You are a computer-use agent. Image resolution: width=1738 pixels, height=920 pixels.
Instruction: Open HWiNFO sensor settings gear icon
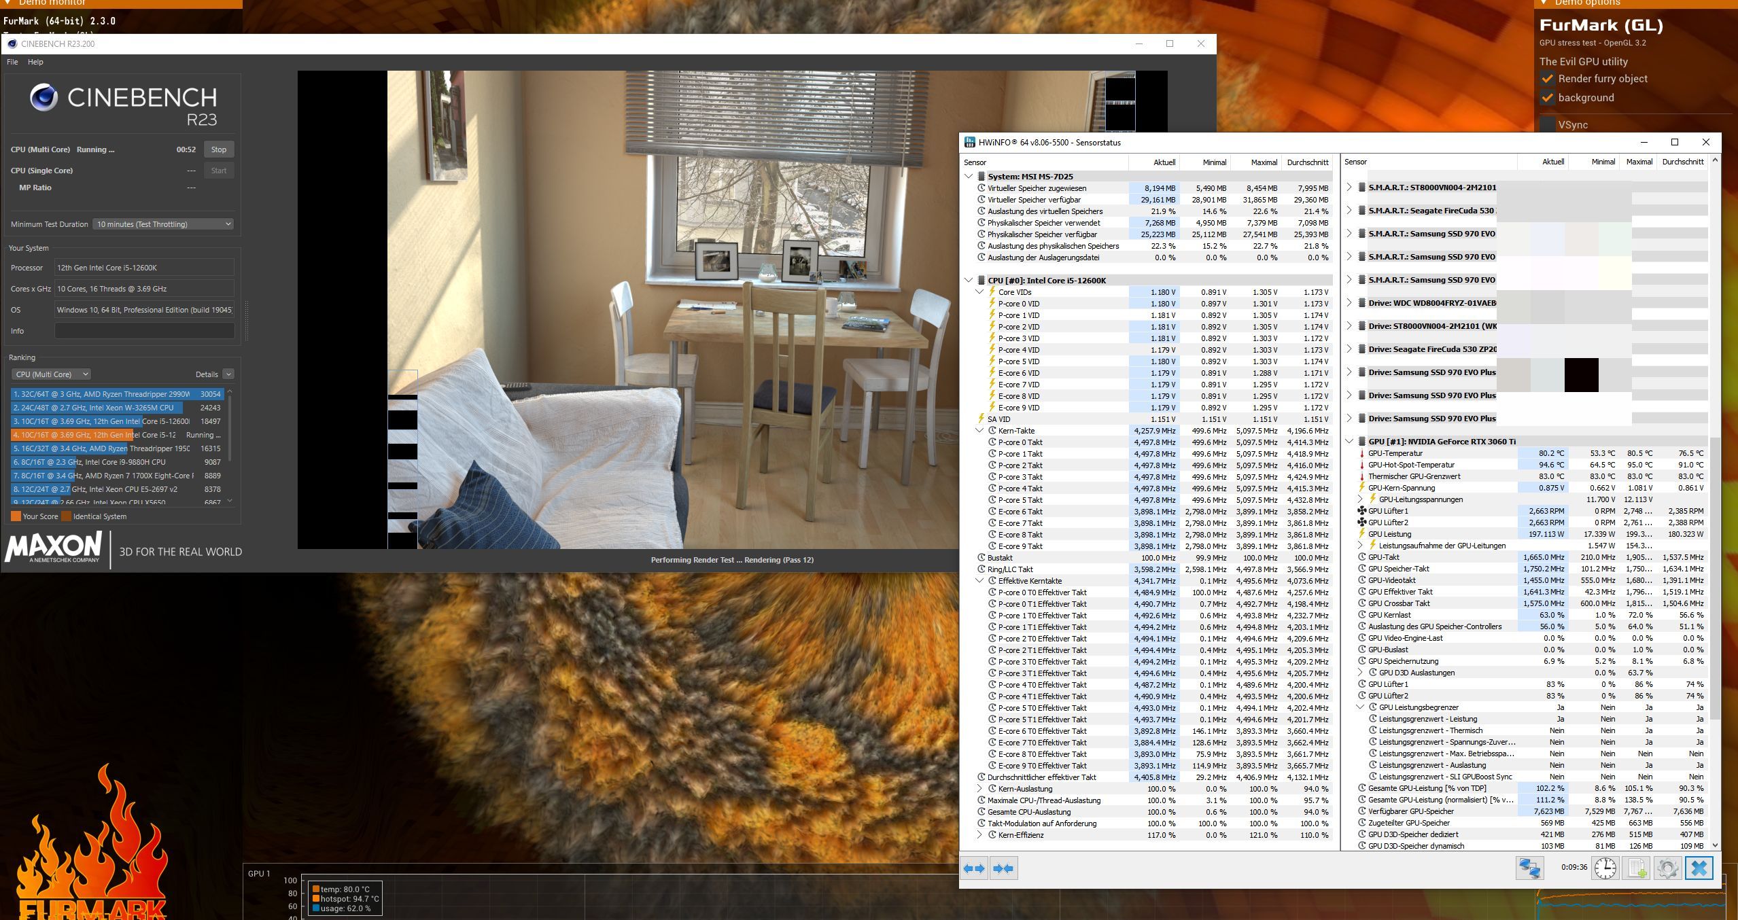tap(1667, 868)
